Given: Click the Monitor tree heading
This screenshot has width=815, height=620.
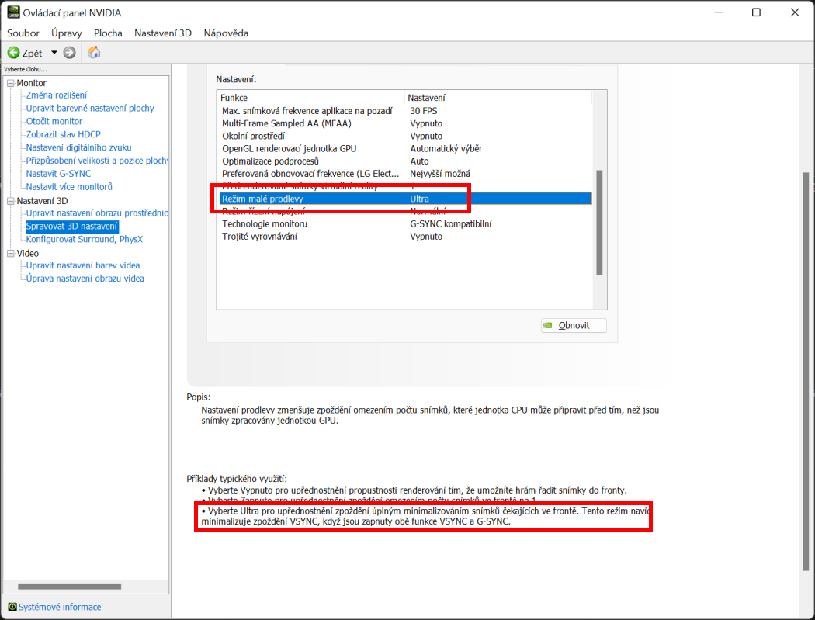Looking at the screenshot, I should tap(31, 82).
